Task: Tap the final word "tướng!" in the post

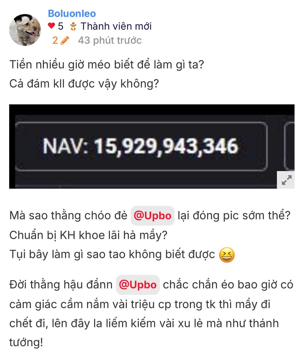Action: point(26,342)
